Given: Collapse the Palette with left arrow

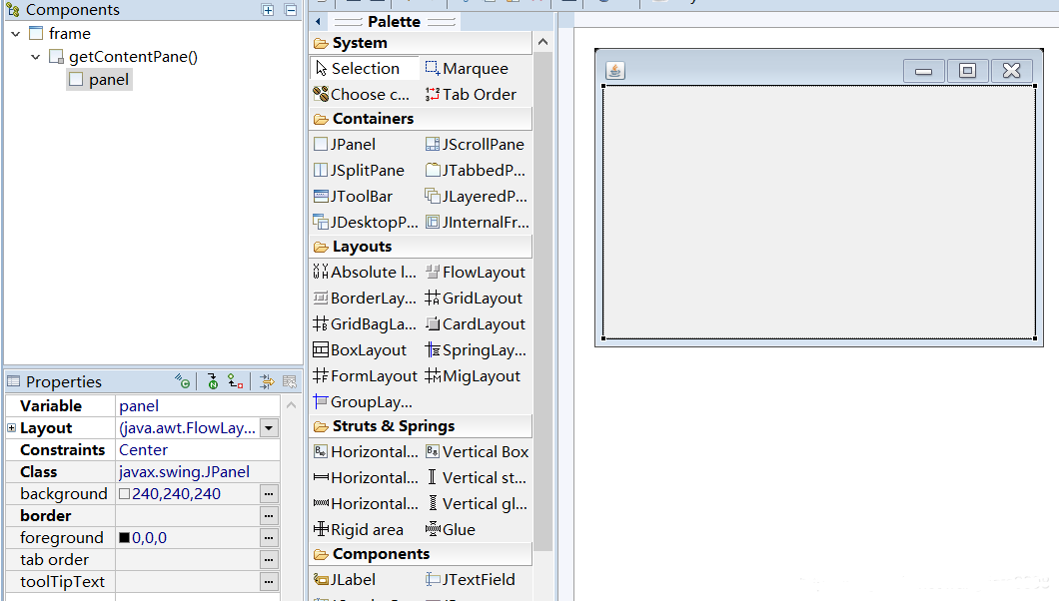Looking at the screenshot, I should 318,22.
